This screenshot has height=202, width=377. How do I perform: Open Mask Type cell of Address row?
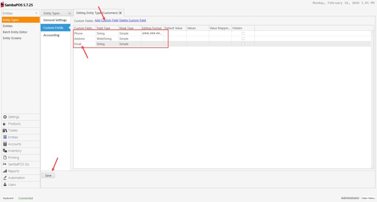coord(130,39)
